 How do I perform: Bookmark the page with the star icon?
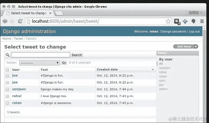(x=168, y=21)
